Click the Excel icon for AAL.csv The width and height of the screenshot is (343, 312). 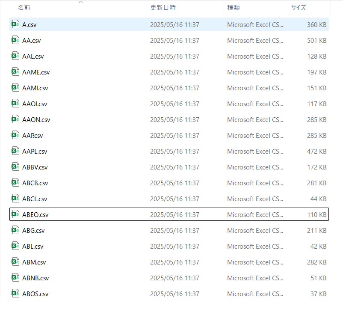[x=15, y=56]
